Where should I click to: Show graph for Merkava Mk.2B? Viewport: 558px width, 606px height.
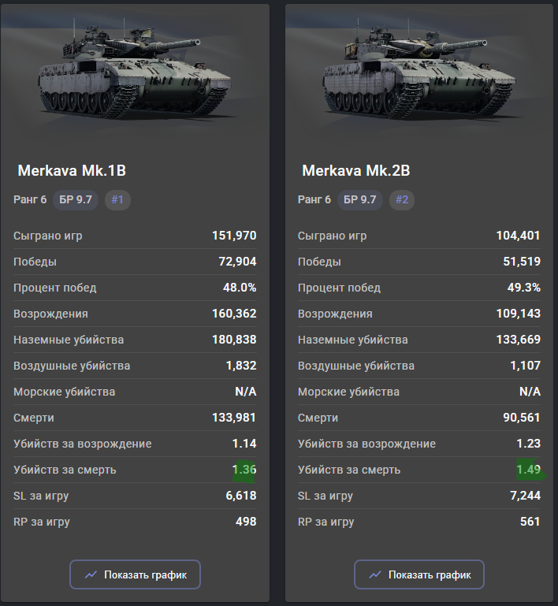[x=418, y=574]
